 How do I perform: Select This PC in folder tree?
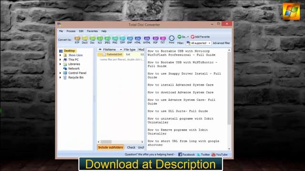point(73,60)
